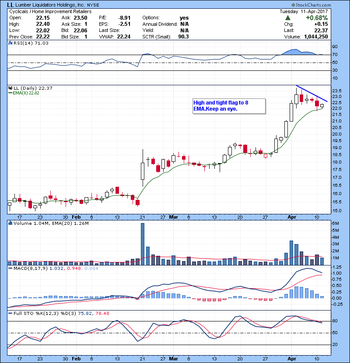Select the stochastic %K value 75.82
This screenshot has width=350, height=363.
coord(85,314)
